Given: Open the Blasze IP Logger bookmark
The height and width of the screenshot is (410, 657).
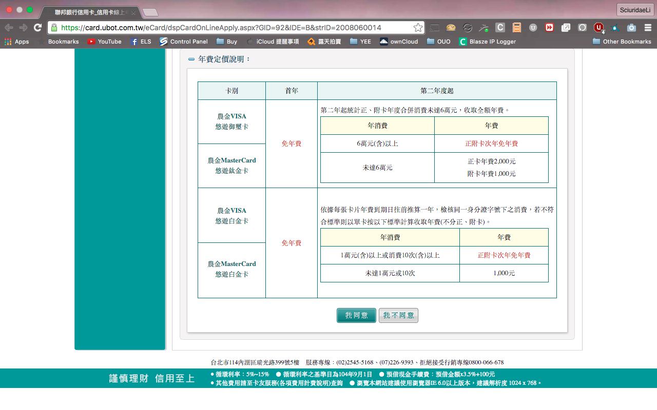Looking at the screenshot, I should pos(488,42).
